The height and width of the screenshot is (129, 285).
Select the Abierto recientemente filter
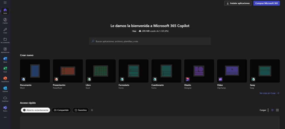35,110
